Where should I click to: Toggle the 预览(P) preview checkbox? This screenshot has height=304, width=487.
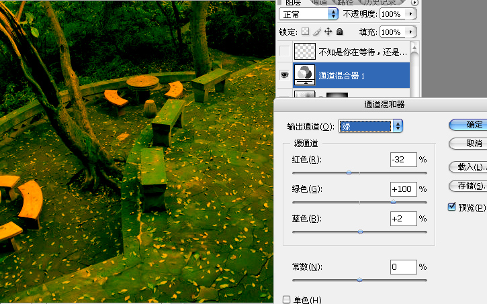452,207
